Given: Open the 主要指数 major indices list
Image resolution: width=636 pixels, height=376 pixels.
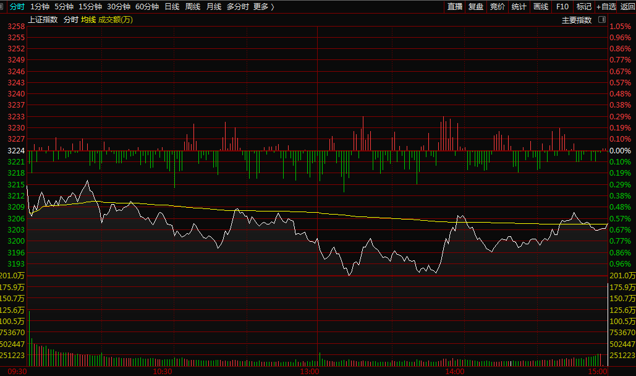Looking at the screenshot, I should click(x=576, y=20).
